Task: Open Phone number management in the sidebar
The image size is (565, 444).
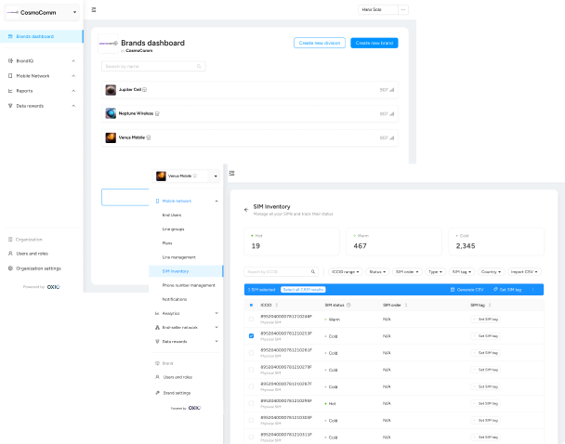Action: [189, 285]
